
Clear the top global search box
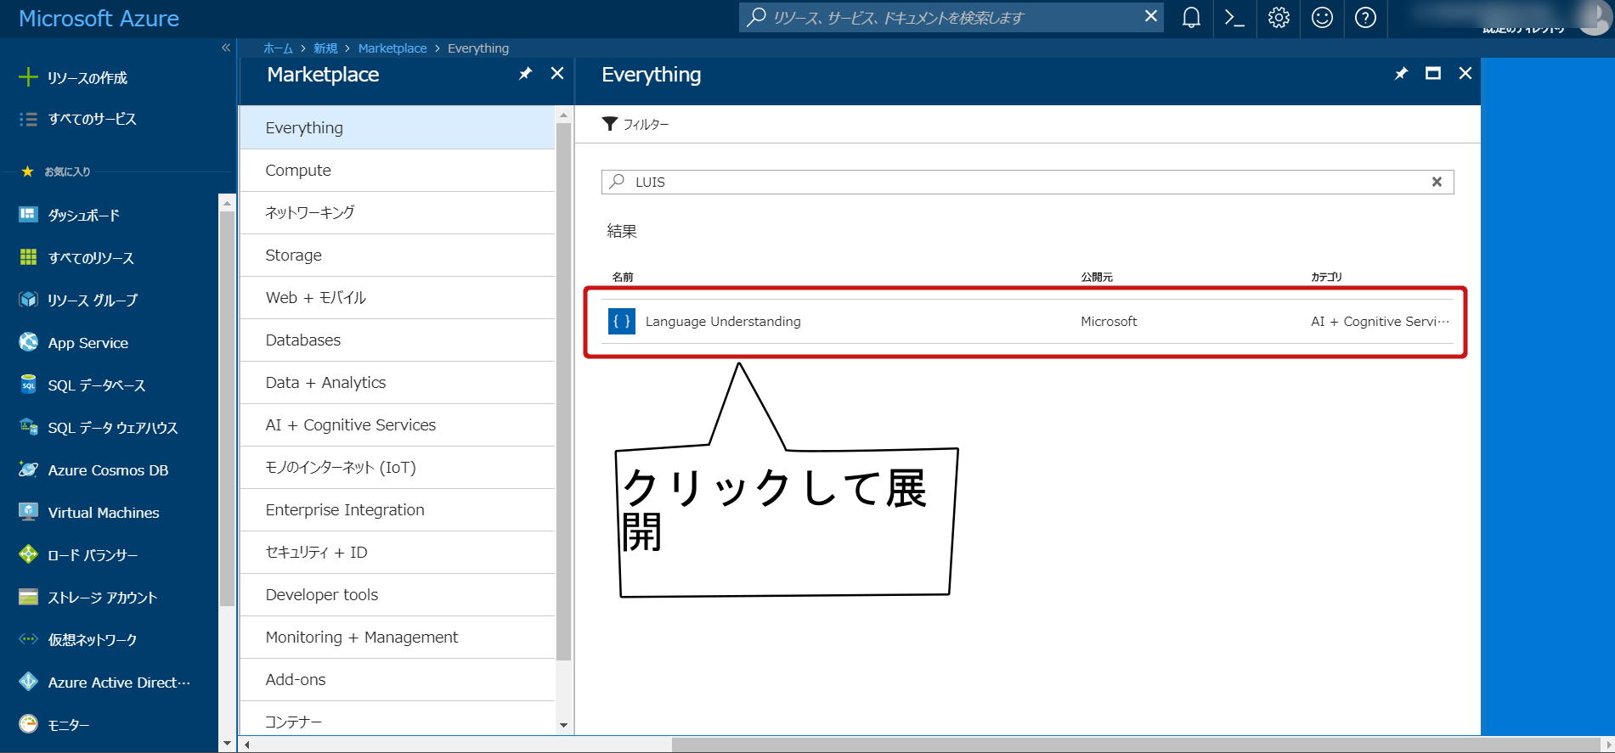coord(1150,16)
